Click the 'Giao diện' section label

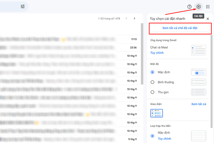click(x=156, y=104)
